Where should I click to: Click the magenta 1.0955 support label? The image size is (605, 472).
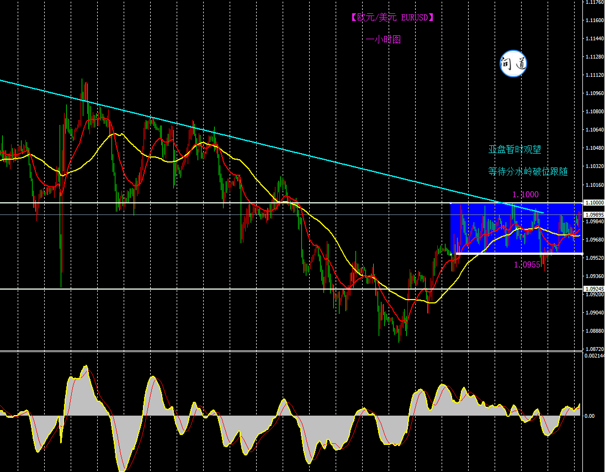[x=527, y=265]
